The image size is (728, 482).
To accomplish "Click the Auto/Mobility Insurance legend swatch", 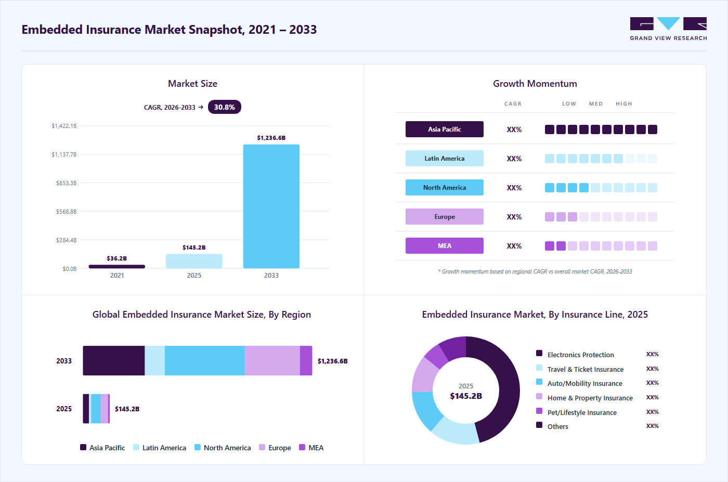I will pyautogui.click(x=539, y=382).
